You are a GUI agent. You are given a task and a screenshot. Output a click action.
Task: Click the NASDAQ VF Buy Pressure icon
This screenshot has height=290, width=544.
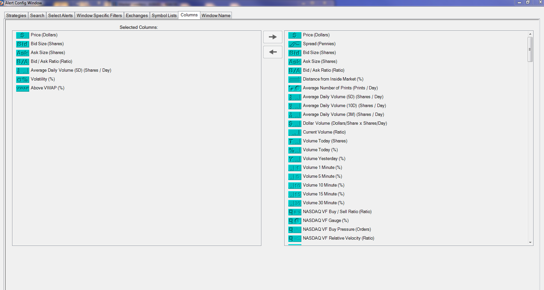coord(295,229)
